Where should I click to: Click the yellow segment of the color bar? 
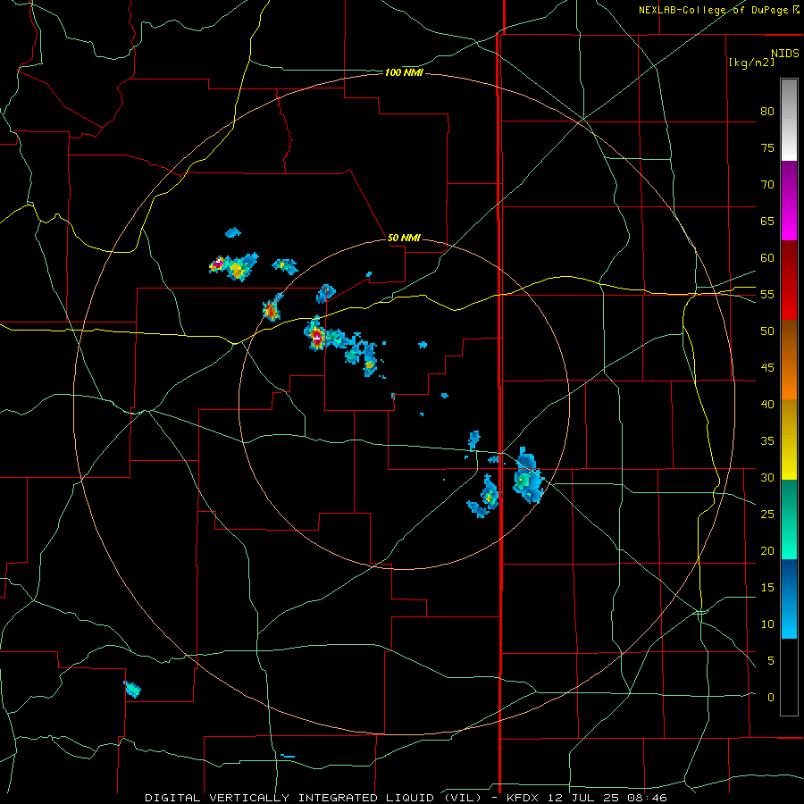tap(789, 440)
